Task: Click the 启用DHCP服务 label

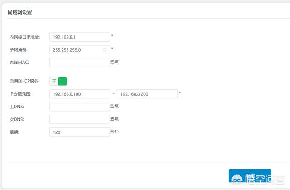Action: (x=24, y=81)
